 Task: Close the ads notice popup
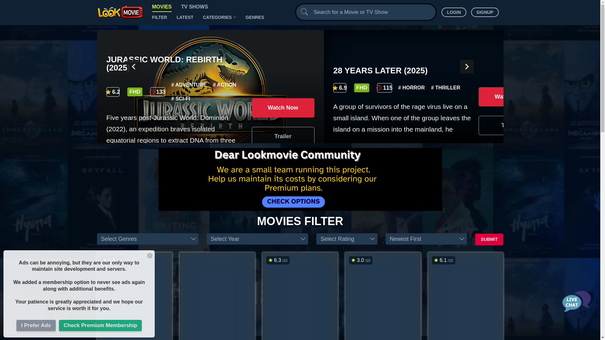pos(150,256)
